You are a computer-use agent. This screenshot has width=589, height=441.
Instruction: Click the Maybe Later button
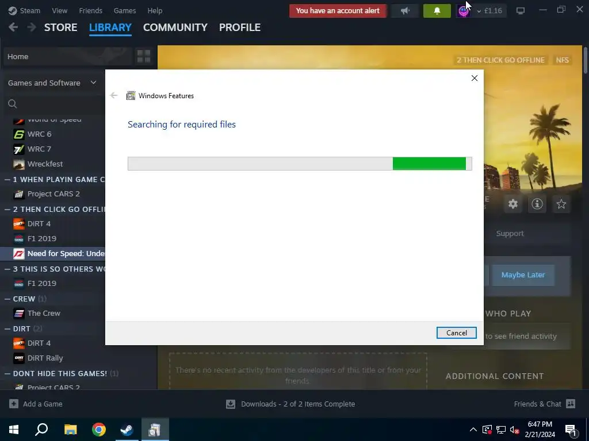523,275
